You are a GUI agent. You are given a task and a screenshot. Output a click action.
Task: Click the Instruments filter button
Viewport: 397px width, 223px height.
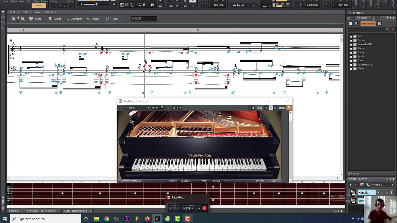[x=368, y=24]
